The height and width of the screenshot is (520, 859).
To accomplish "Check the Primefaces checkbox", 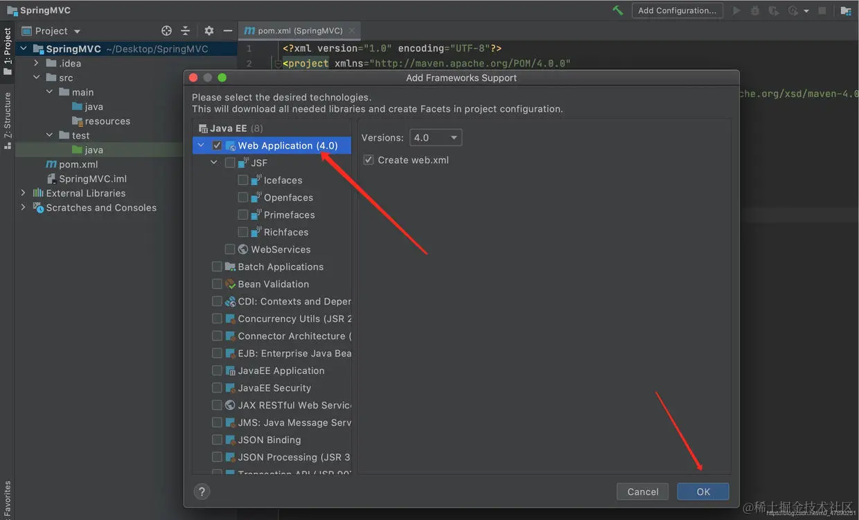I will 242,215.
